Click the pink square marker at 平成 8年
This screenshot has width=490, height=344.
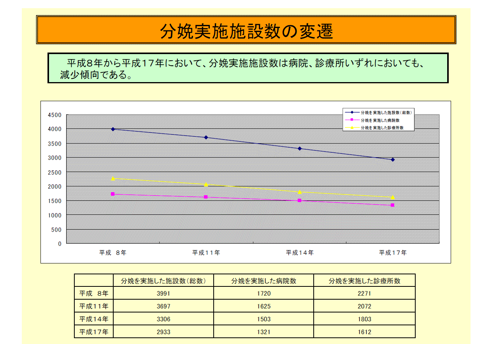pos(113,194)
